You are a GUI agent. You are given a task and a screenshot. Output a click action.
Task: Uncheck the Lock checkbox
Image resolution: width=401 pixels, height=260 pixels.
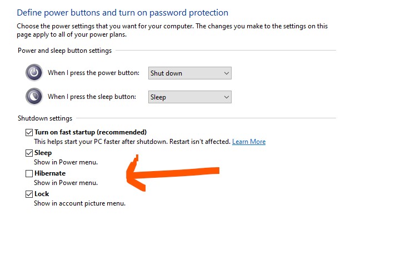click(x=29, y=194)
